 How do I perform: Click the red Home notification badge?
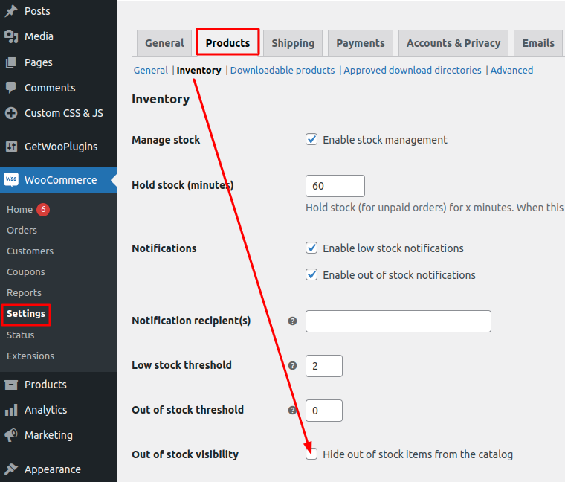pos(43,210)
